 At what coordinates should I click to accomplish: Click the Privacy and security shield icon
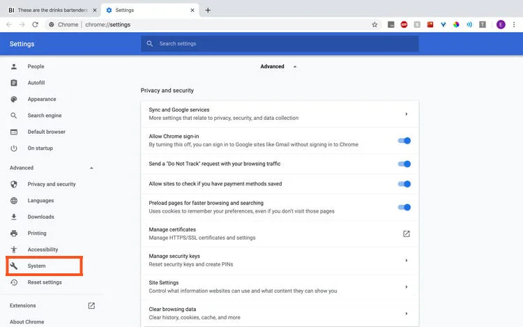point(14,184)
